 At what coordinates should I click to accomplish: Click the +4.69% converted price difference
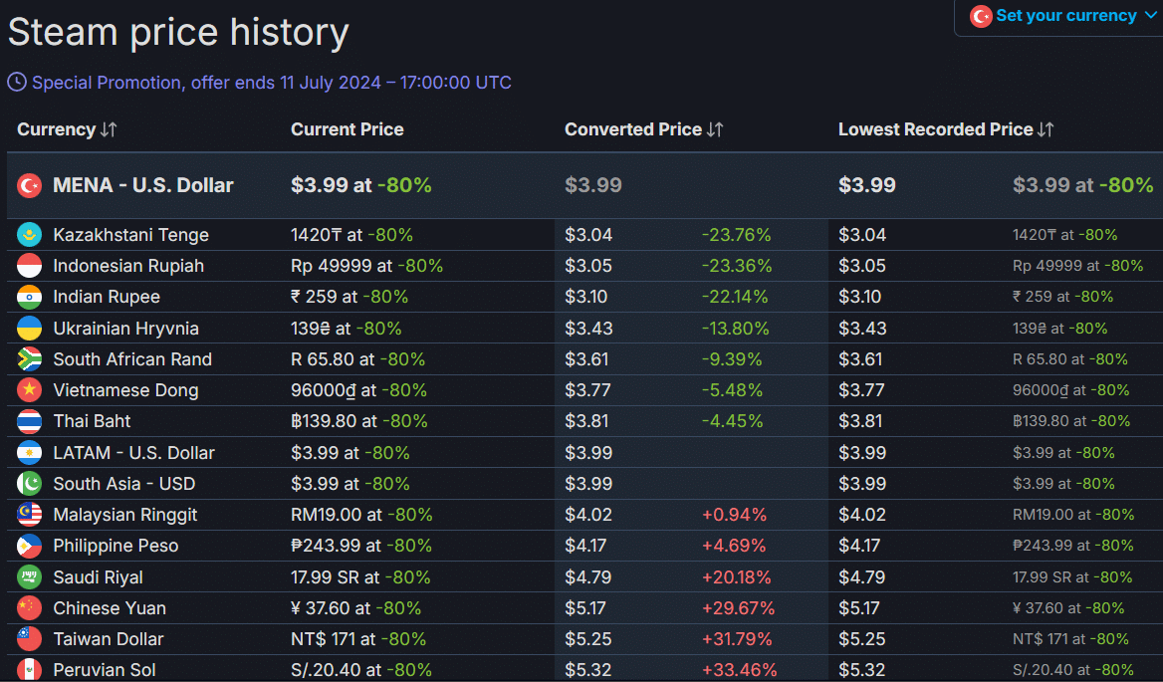click(x=734, y=547)
